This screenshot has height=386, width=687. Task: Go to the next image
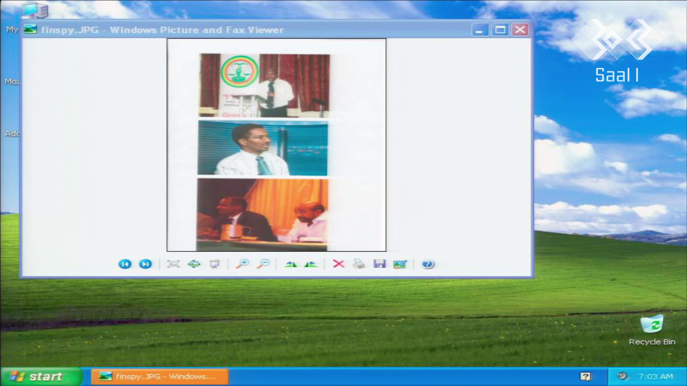tap(145, 264)
